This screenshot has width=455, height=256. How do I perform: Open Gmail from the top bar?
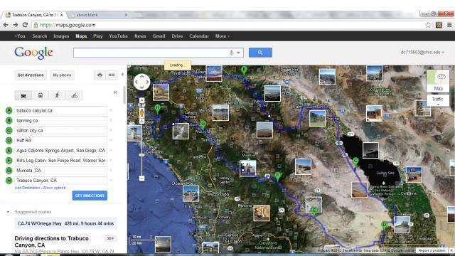(159, 36)
